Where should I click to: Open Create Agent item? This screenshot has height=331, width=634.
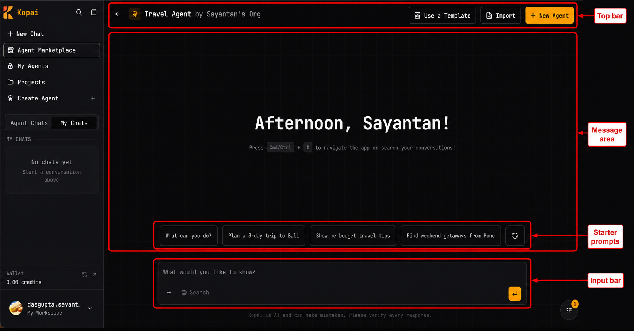point(33,98)
